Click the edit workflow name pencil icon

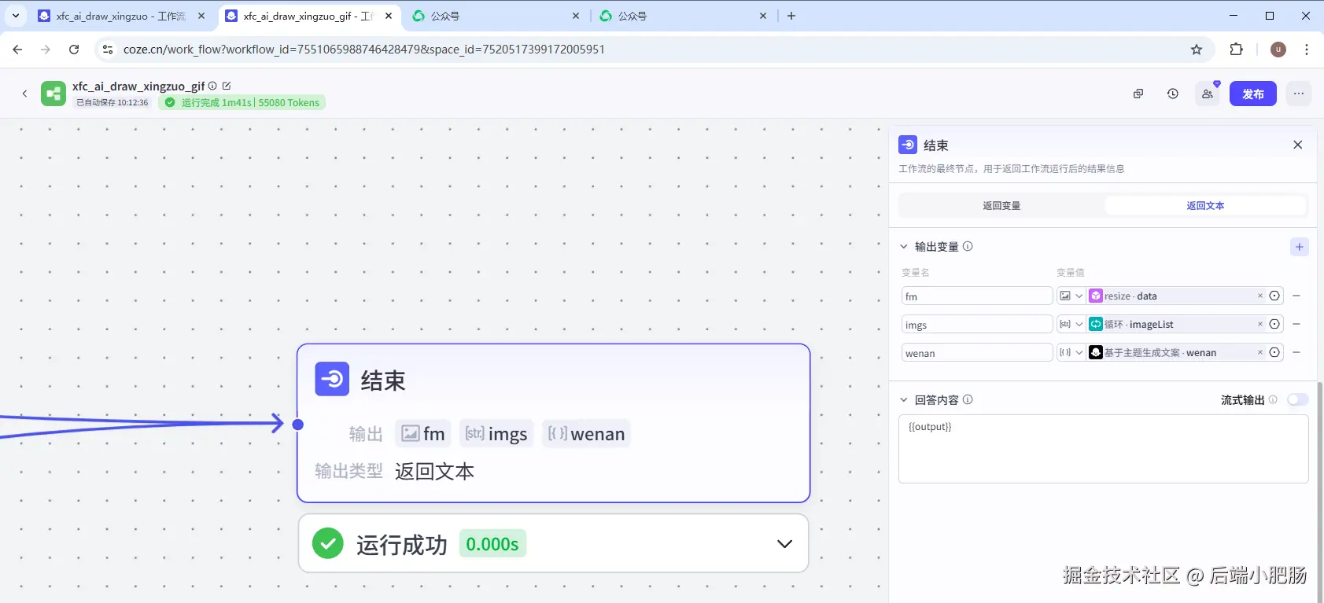[x=227, y=86]
